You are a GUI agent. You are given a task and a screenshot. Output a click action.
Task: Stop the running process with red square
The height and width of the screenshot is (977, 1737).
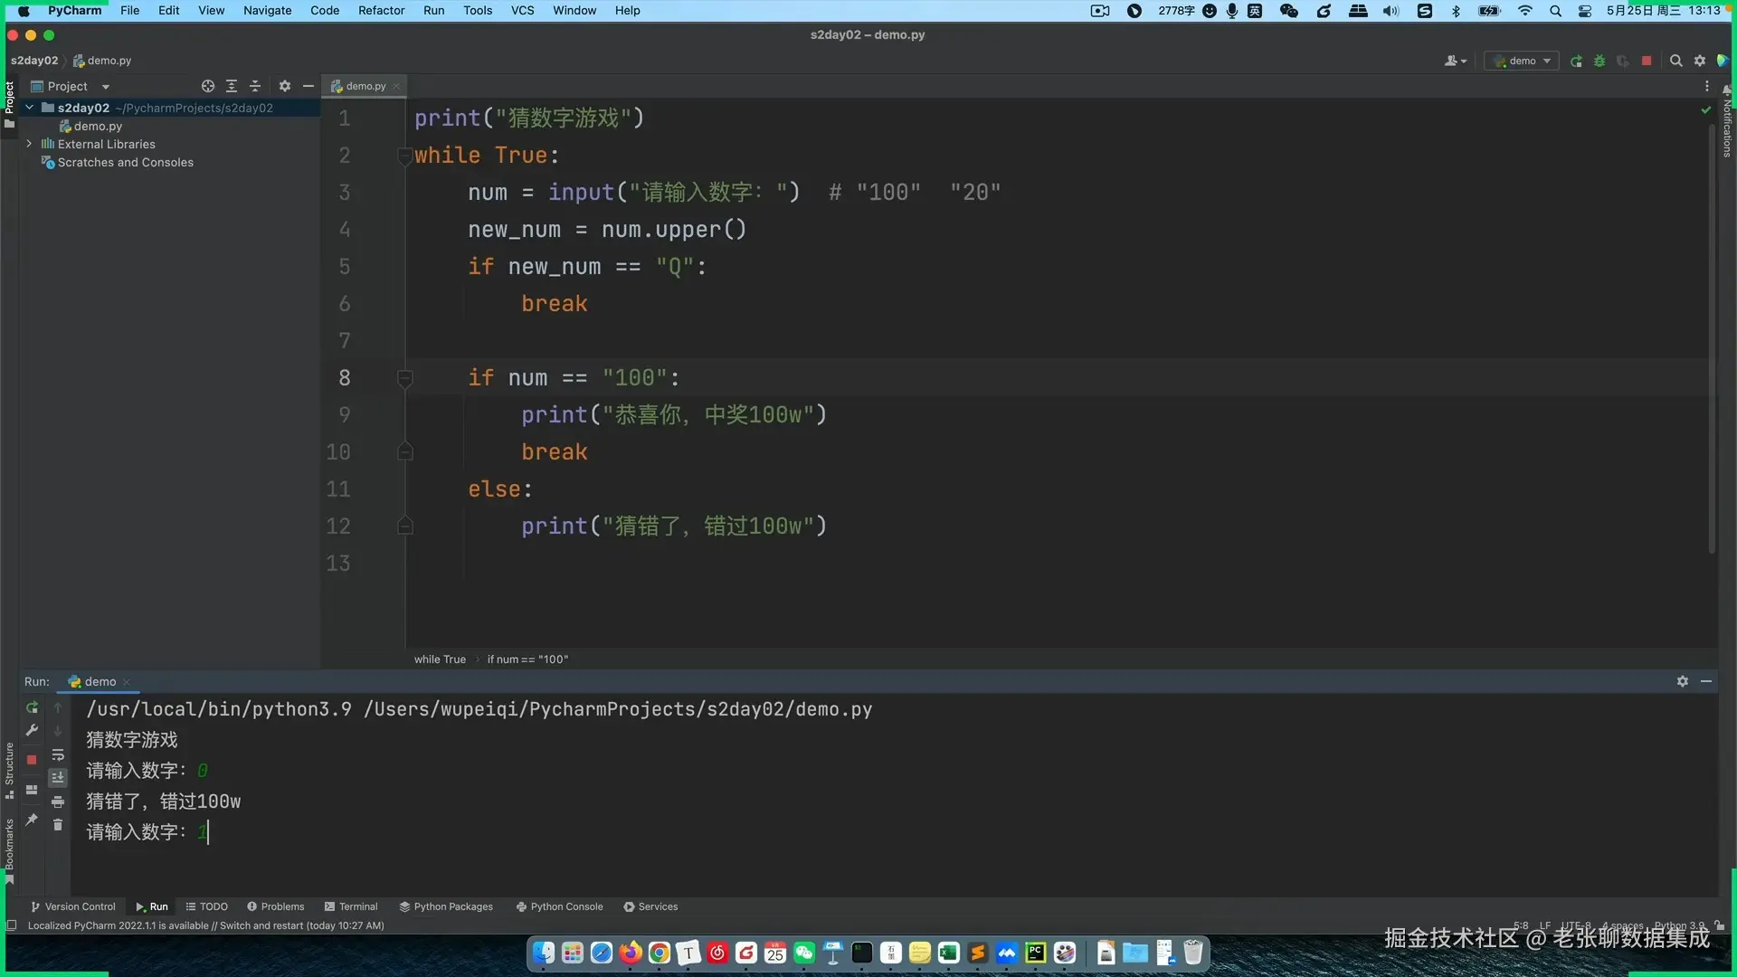pyautogui.click(x=32, y=760)
